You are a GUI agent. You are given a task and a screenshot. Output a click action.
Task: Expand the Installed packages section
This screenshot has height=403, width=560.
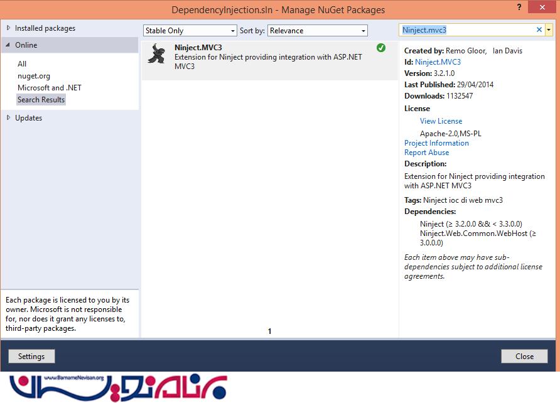point(8,28)
